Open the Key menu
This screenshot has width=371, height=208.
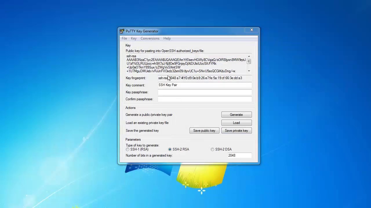point(134,38)
